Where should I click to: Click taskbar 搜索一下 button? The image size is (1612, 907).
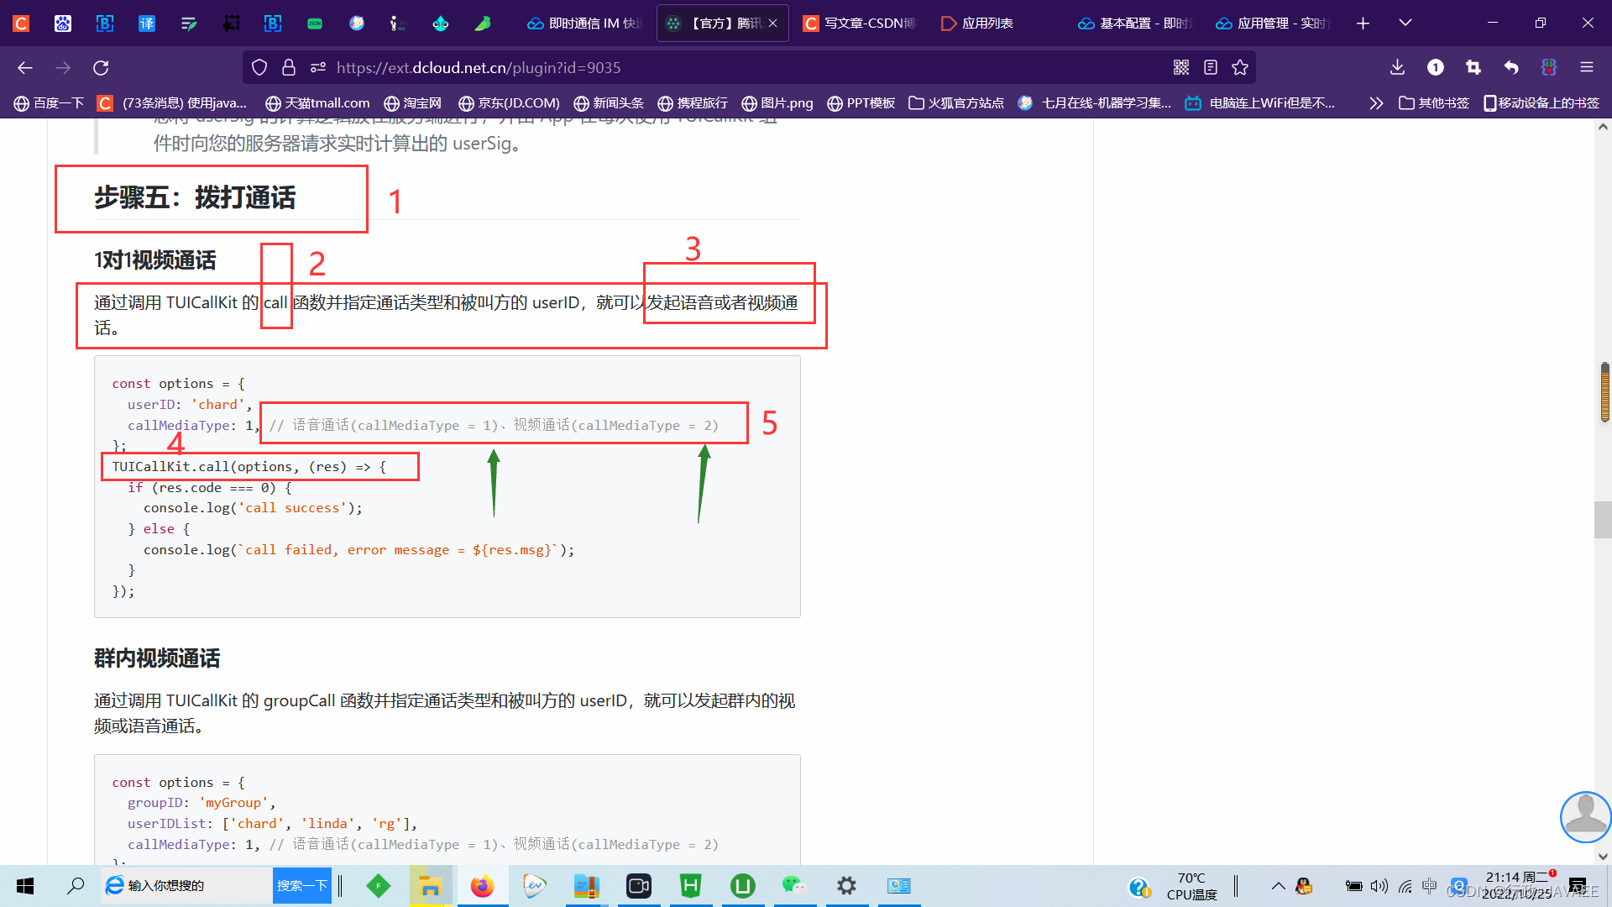pyautogui.click(x=301, y=886)
